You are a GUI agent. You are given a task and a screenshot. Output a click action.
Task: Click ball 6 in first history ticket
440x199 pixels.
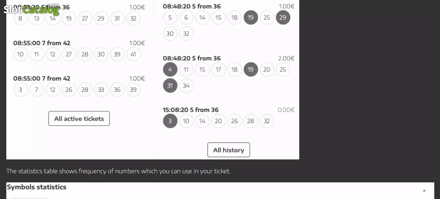(186, 17)
